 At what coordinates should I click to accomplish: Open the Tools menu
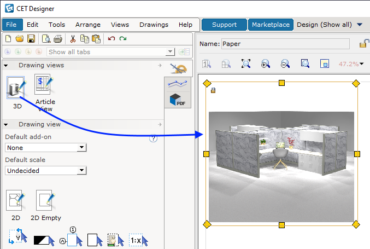[x=57, y=25]
